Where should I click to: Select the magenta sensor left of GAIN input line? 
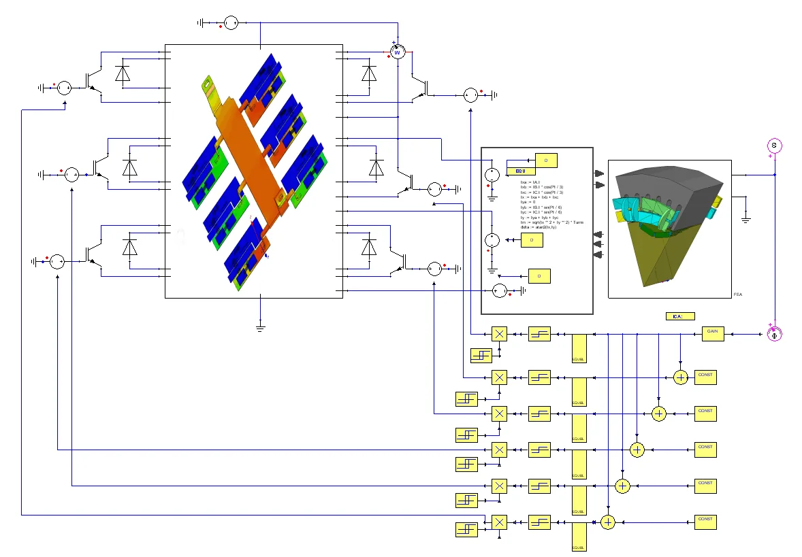[x=774, y=335]
